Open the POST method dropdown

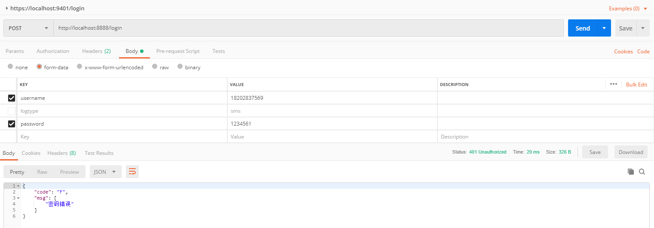(x=28, y=28)
